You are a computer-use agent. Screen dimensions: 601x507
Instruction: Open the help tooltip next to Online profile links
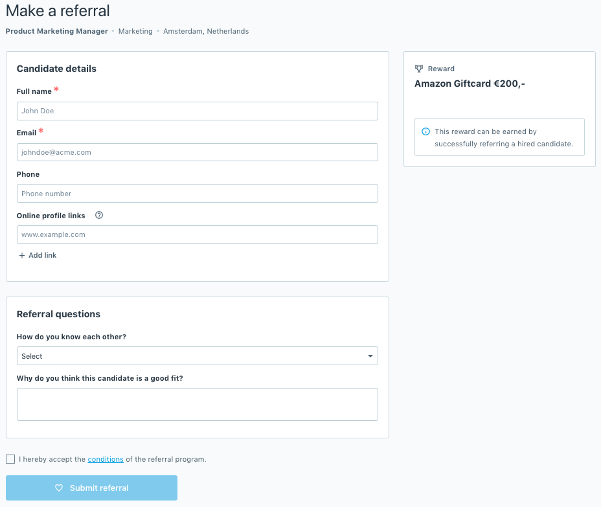tap(98, 215)
